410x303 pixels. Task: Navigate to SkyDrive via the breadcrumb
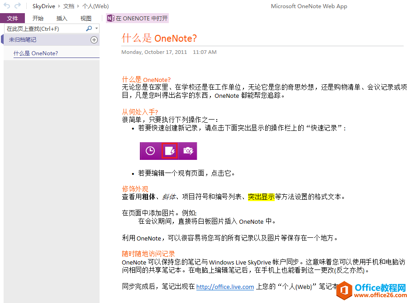[43, 6]
